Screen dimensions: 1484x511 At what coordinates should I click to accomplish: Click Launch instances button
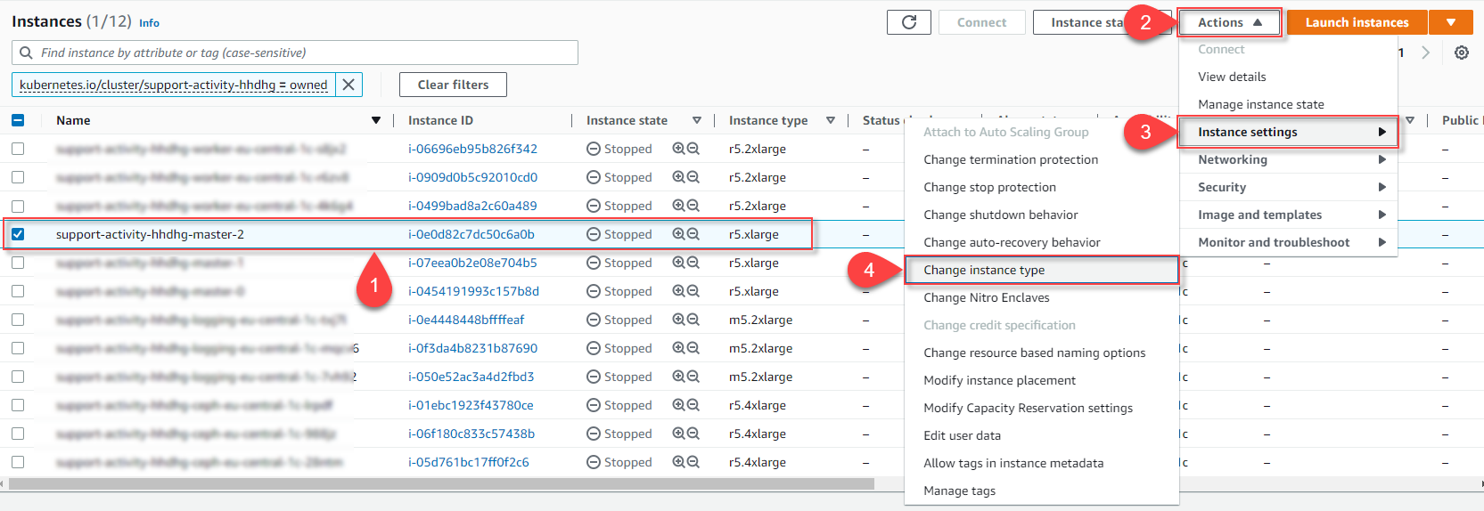click(1357, 22)
